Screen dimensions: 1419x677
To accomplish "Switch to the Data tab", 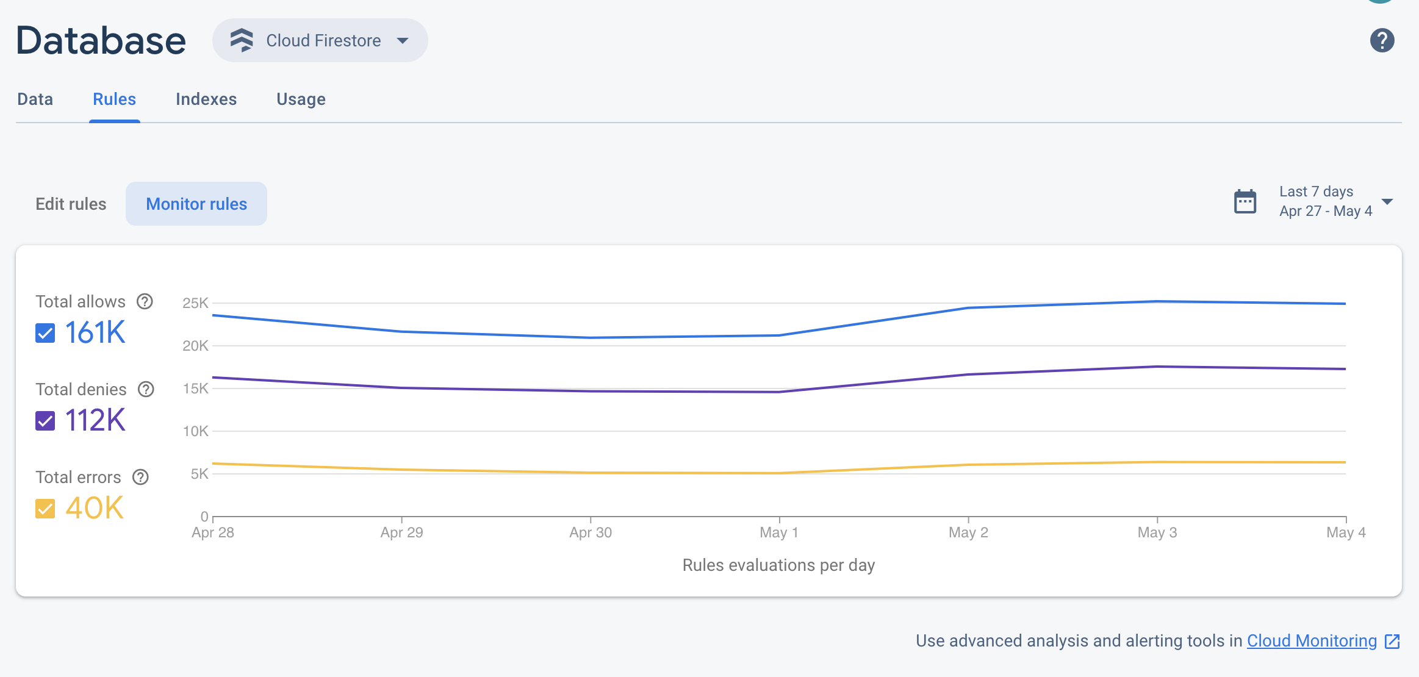I will (35, 99).
